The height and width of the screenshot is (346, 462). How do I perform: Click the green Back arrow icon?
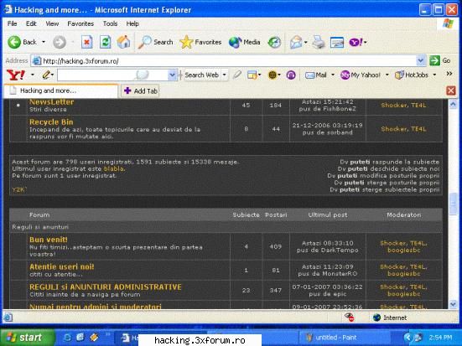[x=14, y=42]
